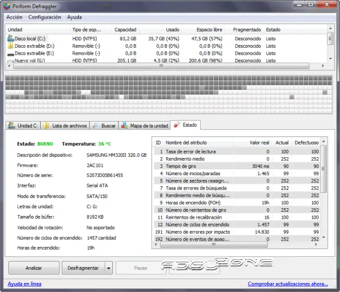Click the Espacio libre column header
The image size is (340, 292).
[203, 30]
